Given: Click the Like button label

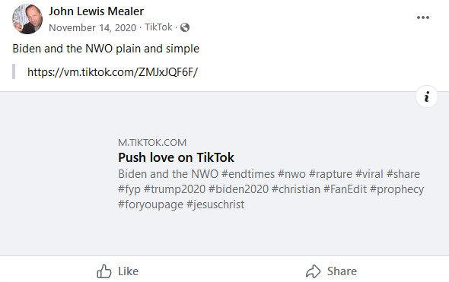Looking at the screenshot, I should pyautogui.click(x=129, y=271).
